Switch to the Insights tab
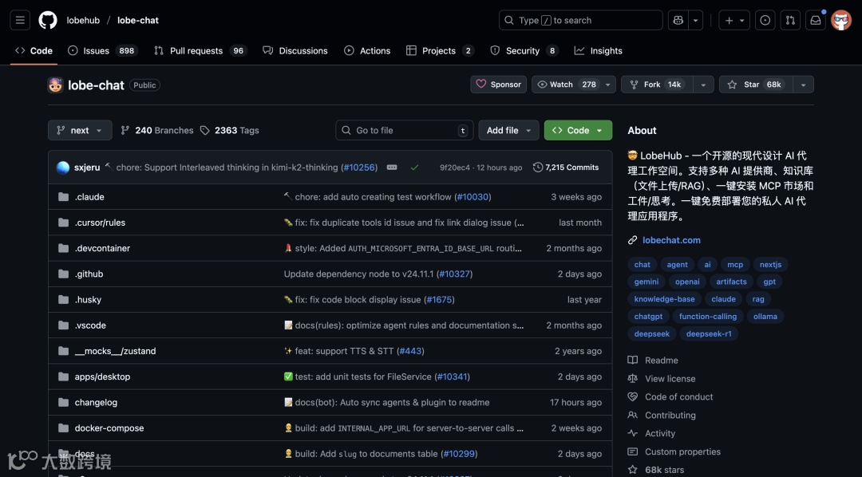 pos(599,50)
